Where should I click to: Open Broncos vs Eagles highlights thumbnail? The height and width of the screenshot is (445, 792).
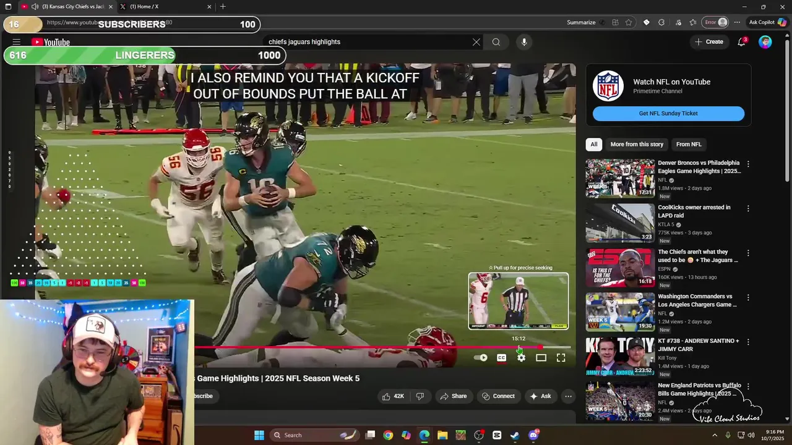click(620, 178)
